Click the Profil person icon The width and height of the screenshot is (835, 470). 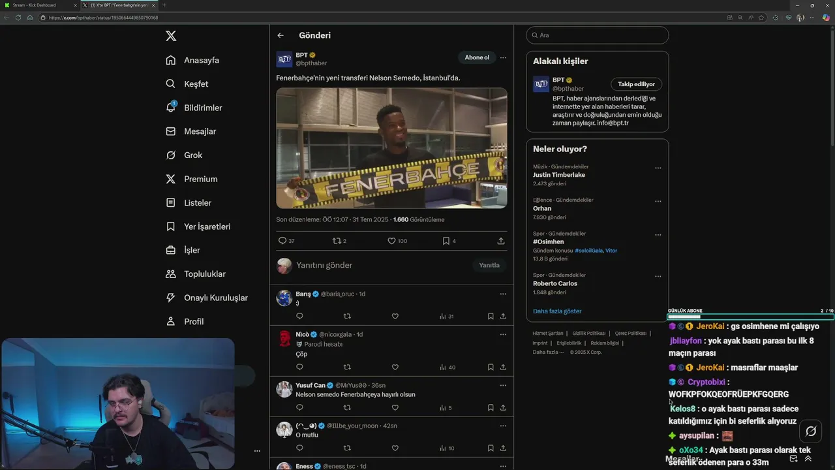[171, 321]
